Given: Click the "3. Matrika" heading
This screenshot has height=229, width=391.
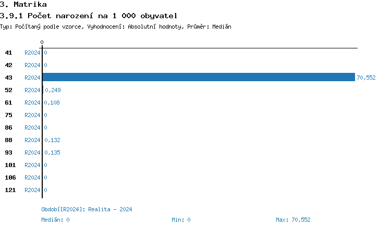Looking at the screenshot, I should pyautogui.click(x=23, y=5).
